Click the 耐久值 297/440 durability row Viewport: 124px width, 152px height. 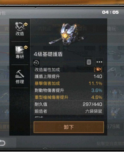click(x=69, y=104)
